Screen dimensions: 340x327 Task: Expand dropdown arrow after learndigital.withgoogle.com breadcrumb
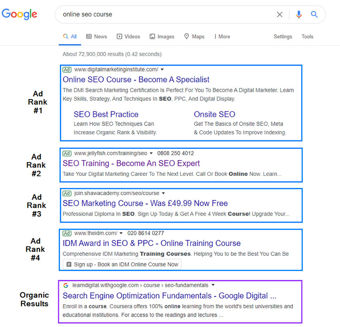point(213,285)
